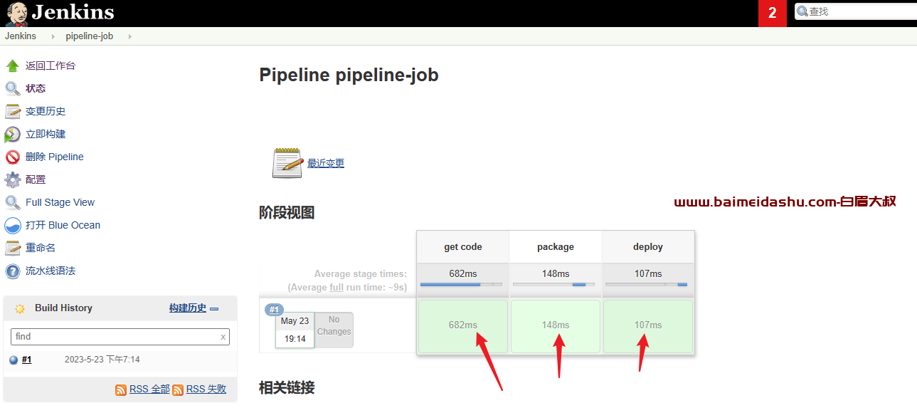Viewport: 917px width, 413px height.
Task: Click the notepad icon beside 变更历史
Action: (13, 111)
